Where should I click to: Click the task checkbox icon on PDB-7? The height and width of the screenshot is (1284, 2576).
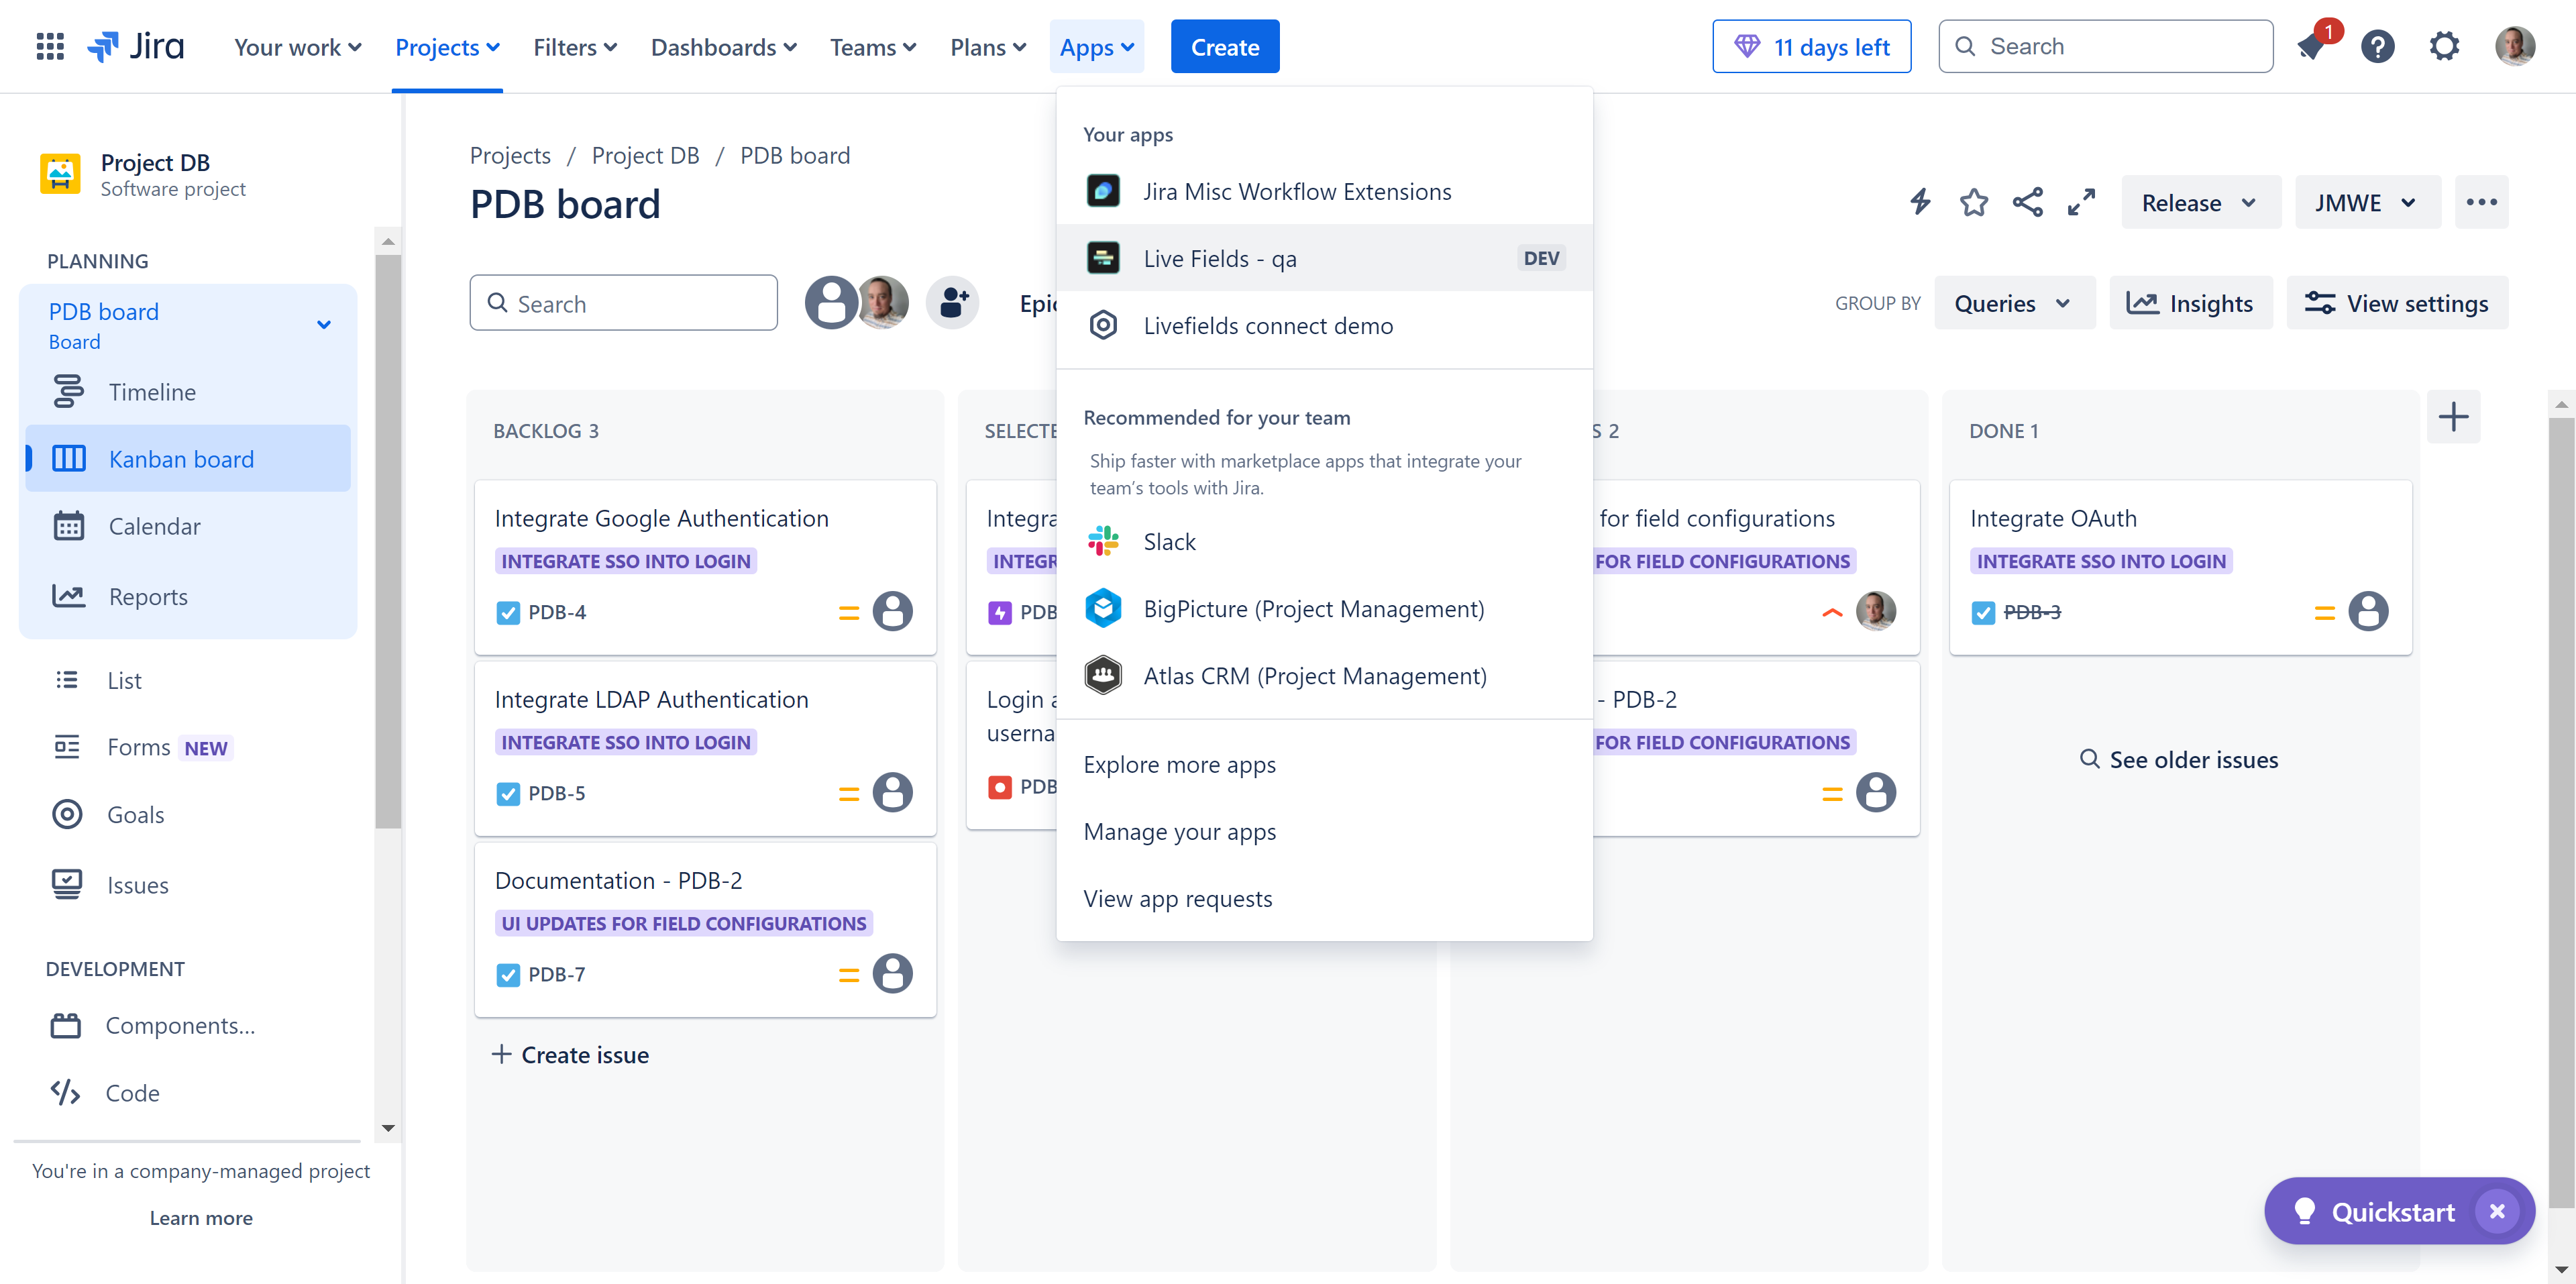tap(508, 975)
